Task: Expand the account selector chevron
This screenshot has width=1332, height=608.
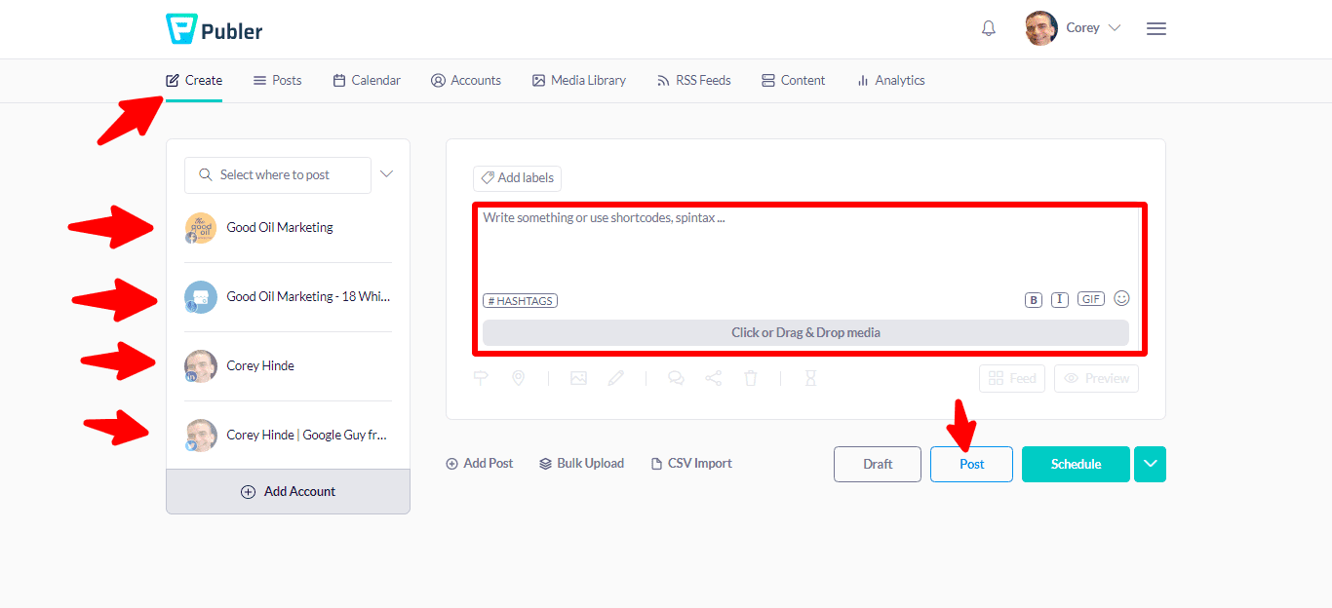Action: [x=386, y=174]
